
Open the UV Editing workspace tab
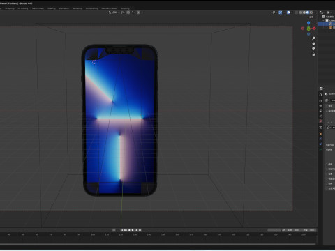tap(23, 8)
